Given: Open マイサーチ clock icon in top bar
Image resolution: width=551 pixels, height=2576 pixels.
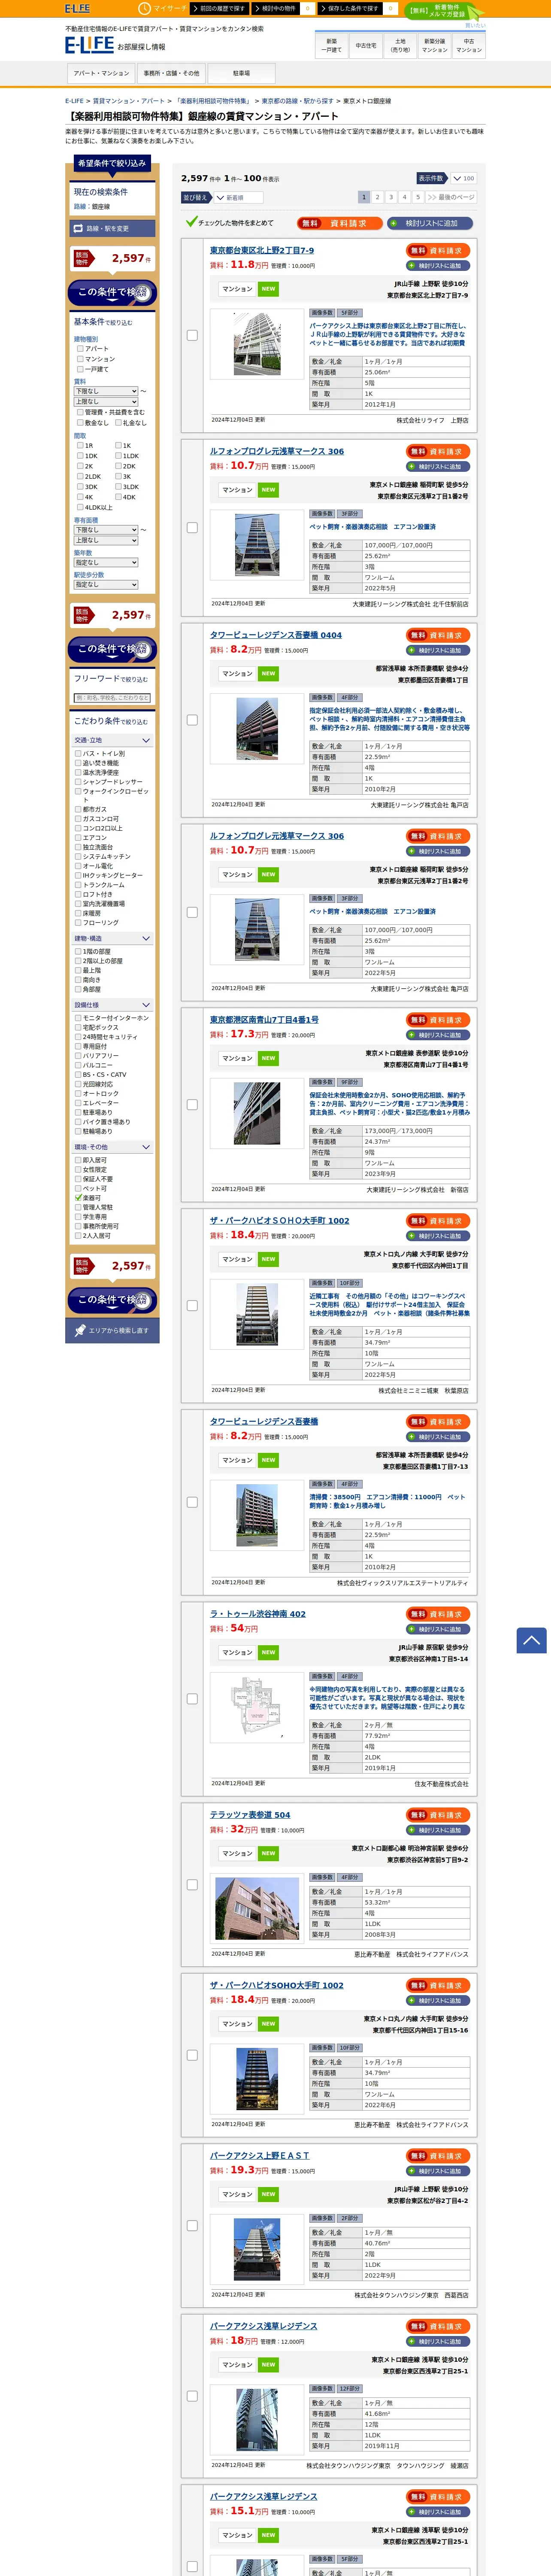Looking at the screenshot, I should point(146,8).
